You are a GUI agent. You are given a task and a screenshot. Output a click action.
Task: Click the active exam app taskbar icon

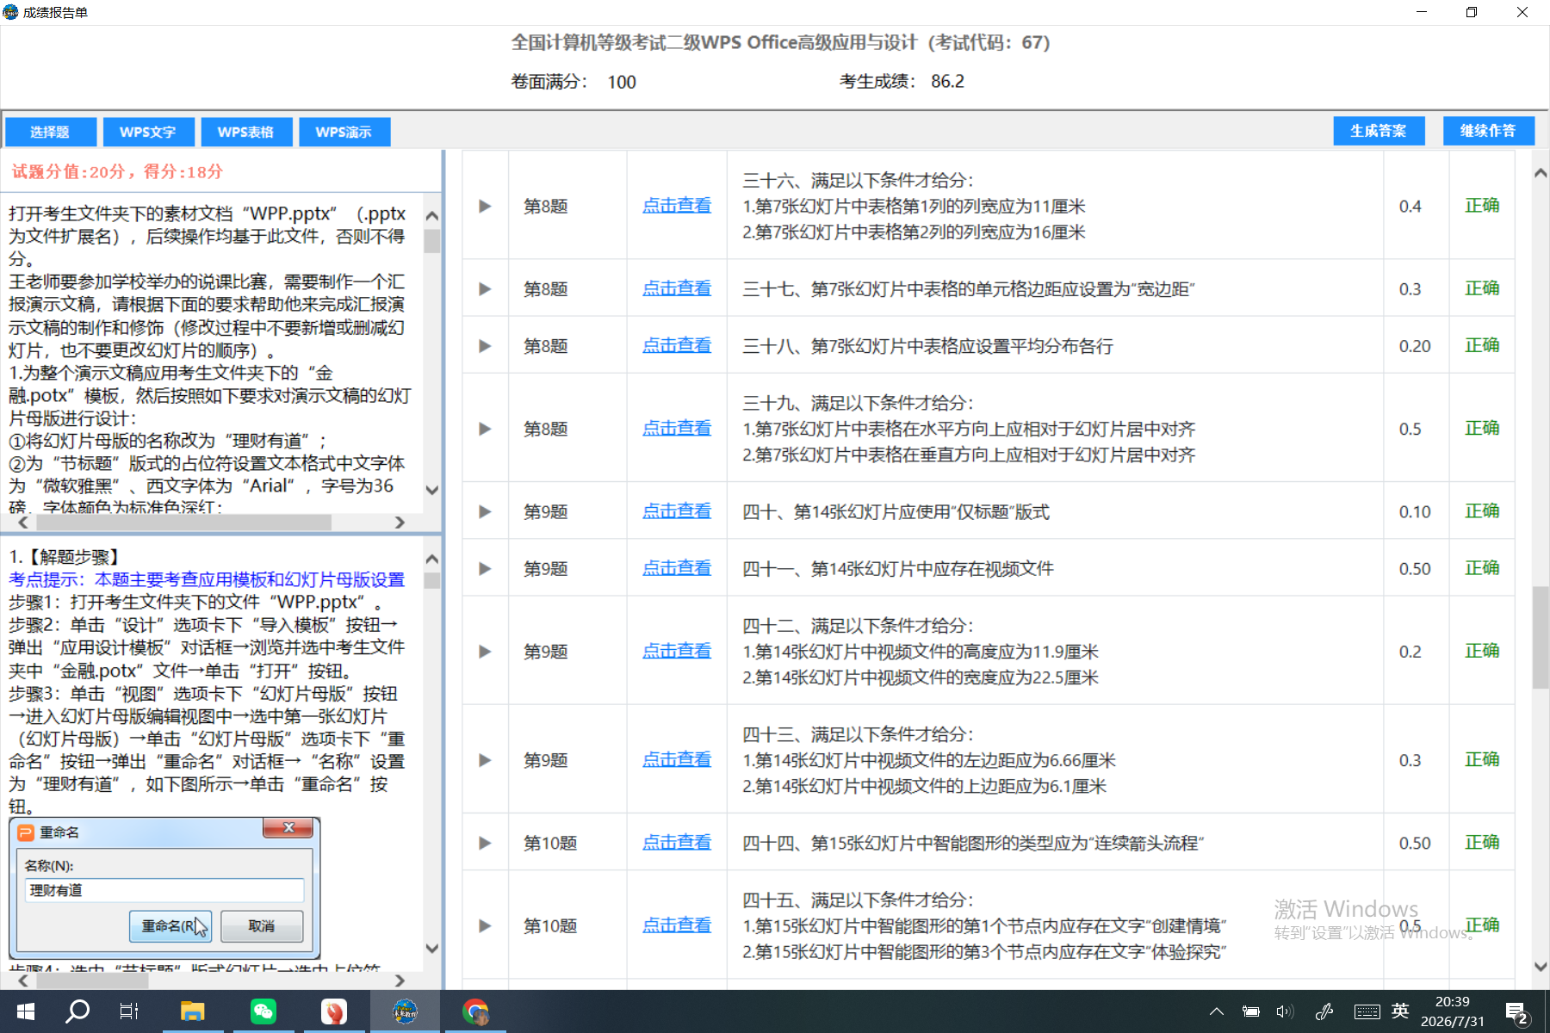click(405, 1011)
